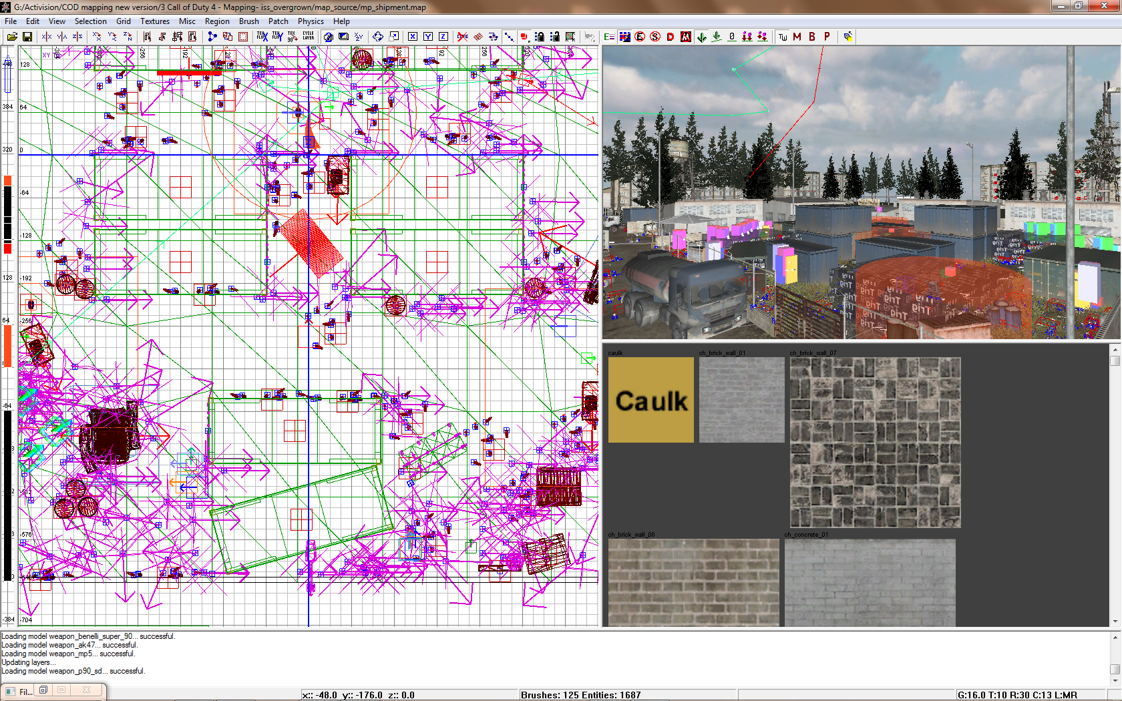1122x701 pixels.
Task: Toggle the crossed-out S filter
Action: pyautogui.click(x=655, y=37)
